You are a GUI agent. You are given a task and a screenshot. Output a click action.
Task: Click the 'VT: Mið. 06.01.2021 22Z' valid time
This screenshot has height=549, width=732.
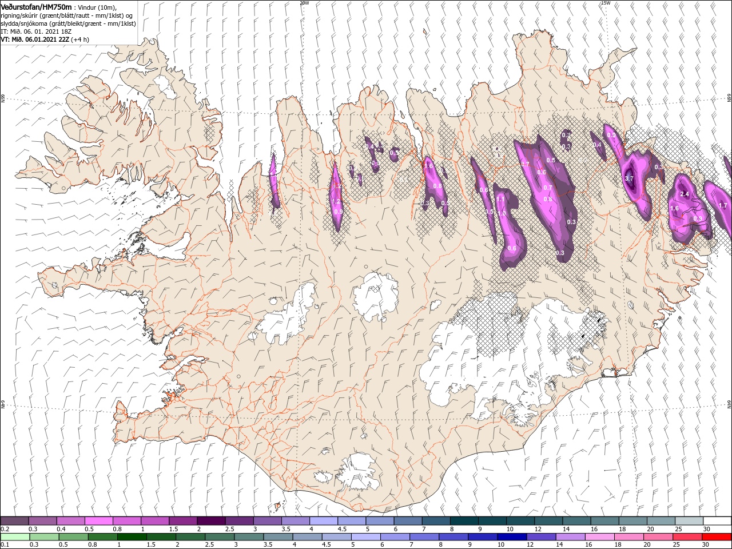pyautogui.click(x=34, y=39)
